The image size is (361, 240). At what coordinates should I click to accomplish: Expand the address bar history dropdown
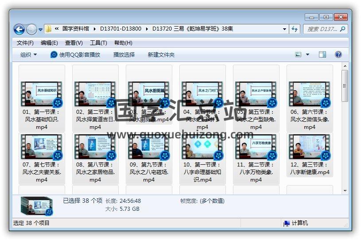coord(285,29)
